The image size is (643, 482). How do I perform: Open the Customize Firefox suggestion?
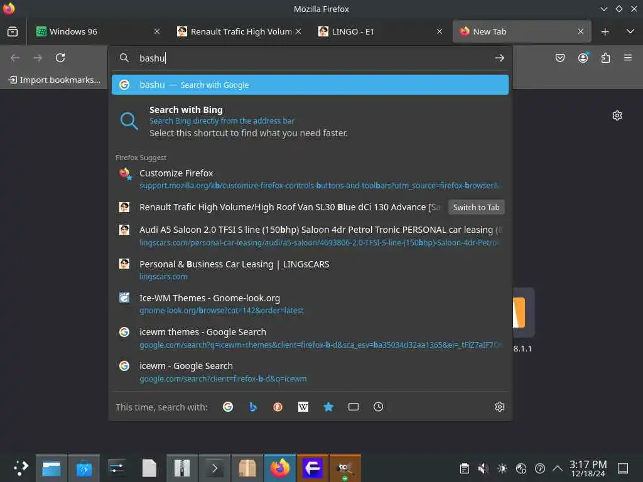(310, 179)
